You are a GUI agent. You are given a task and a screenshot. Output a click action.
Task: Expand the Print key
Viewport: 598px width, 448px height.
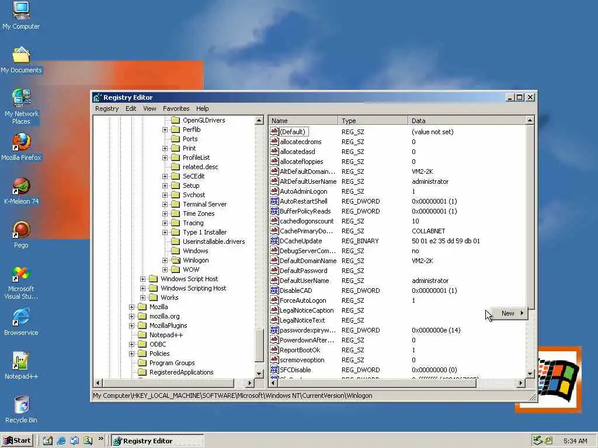165,148
